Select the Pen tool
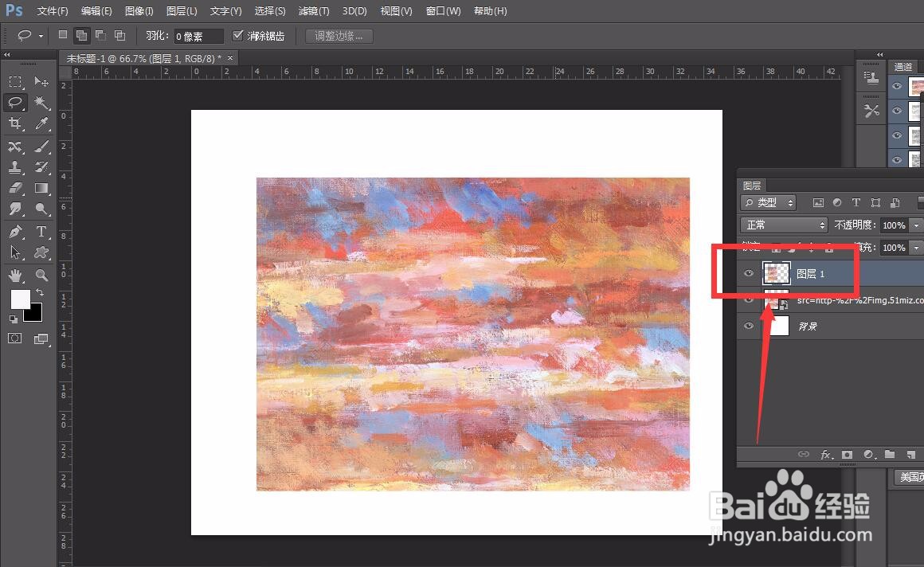924x567 pixels. click(x=15, y=232)
